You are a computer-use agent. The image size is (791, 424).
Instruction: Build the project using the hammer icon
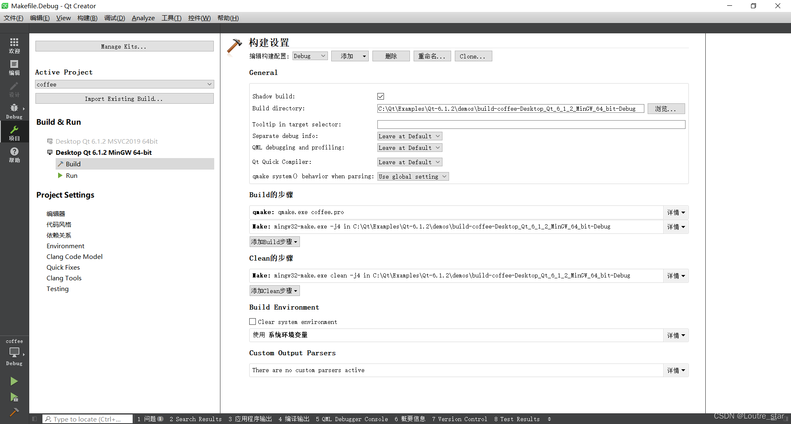point(14,412)
